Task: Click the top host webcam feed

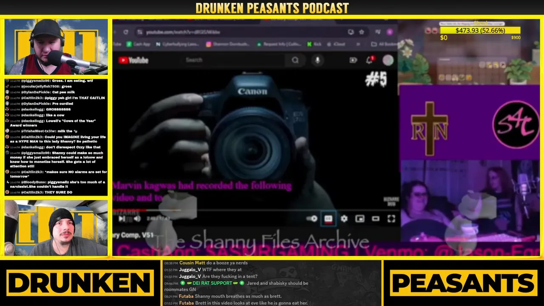Action: tap(56, 47)
